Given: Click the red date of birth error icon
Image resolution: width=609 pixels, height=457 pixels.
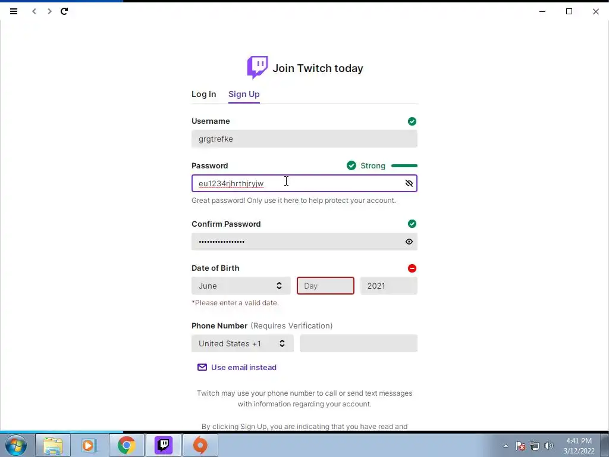Looking at the screenshot, I should tap(412, 268).
